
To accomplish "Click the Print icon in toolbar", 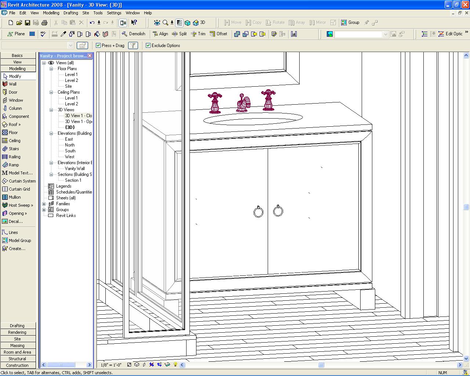I will click(44, 23).
